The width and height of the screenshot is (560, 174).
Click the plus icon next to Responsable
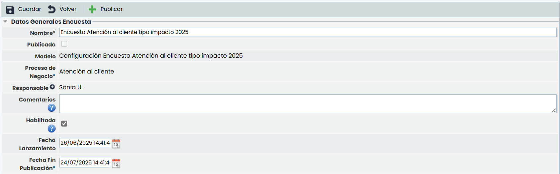[52, 87]
